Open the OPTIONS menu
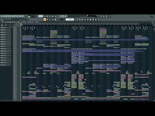Viewport: 155px width, 116px height. [x=16, y=16]
